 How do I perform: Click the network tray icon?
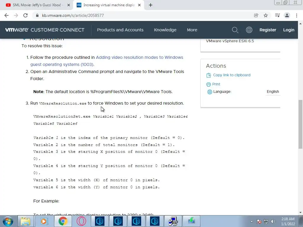(266, 221)
